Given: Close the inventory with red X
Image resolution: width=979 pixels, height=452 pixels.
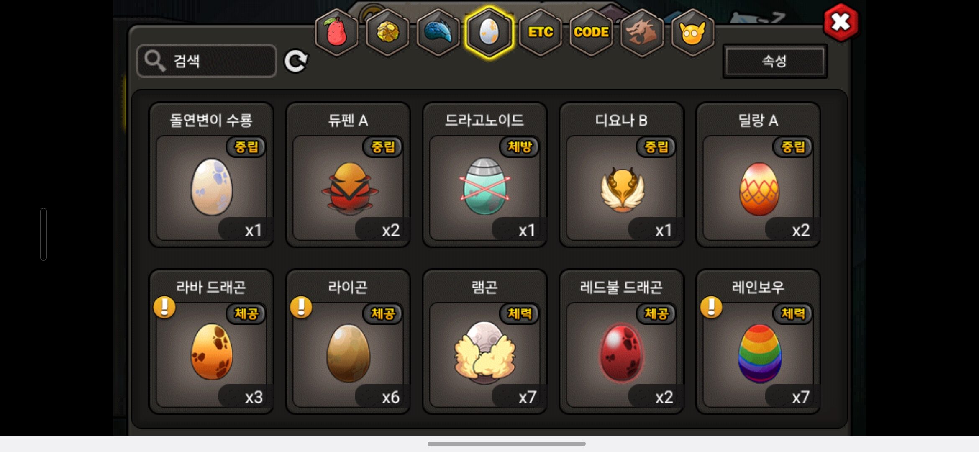Looking at the screenshot, I should click(841, 22).
